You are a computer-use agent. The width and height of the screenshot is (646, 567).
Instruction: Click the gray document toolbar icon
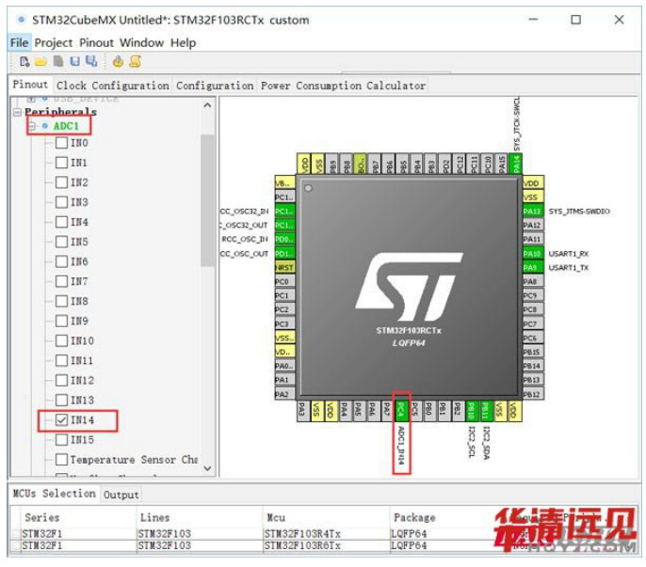58,61
